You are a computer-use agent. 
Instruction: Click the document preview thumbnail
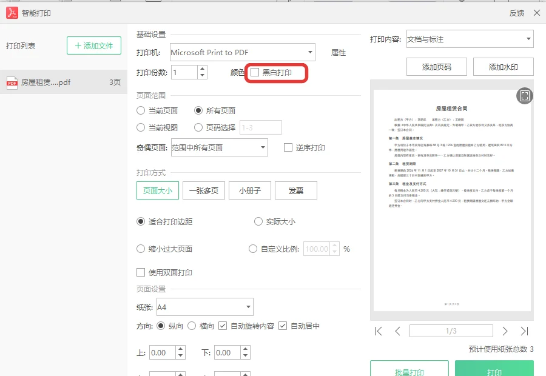coord(452,201)
